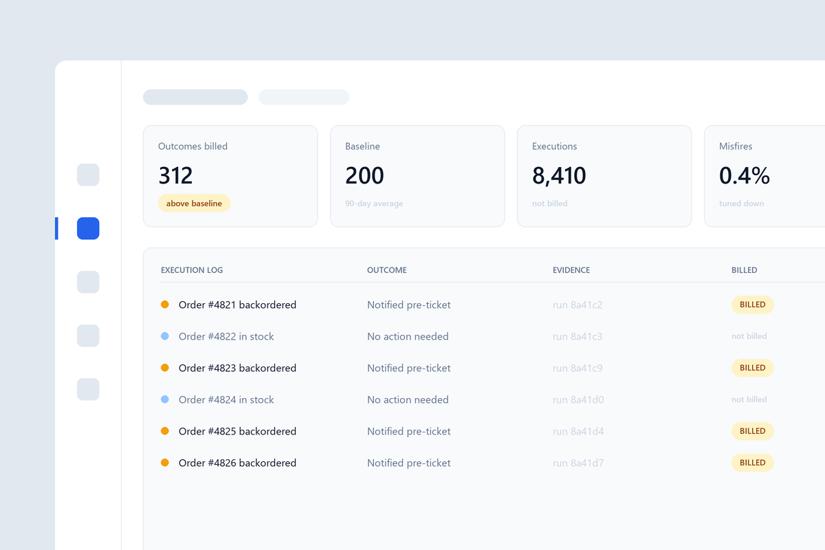825x550 pixels.
Task: Click the "Executions" card title
Action: pyautogui.click(x=555, y=146)
